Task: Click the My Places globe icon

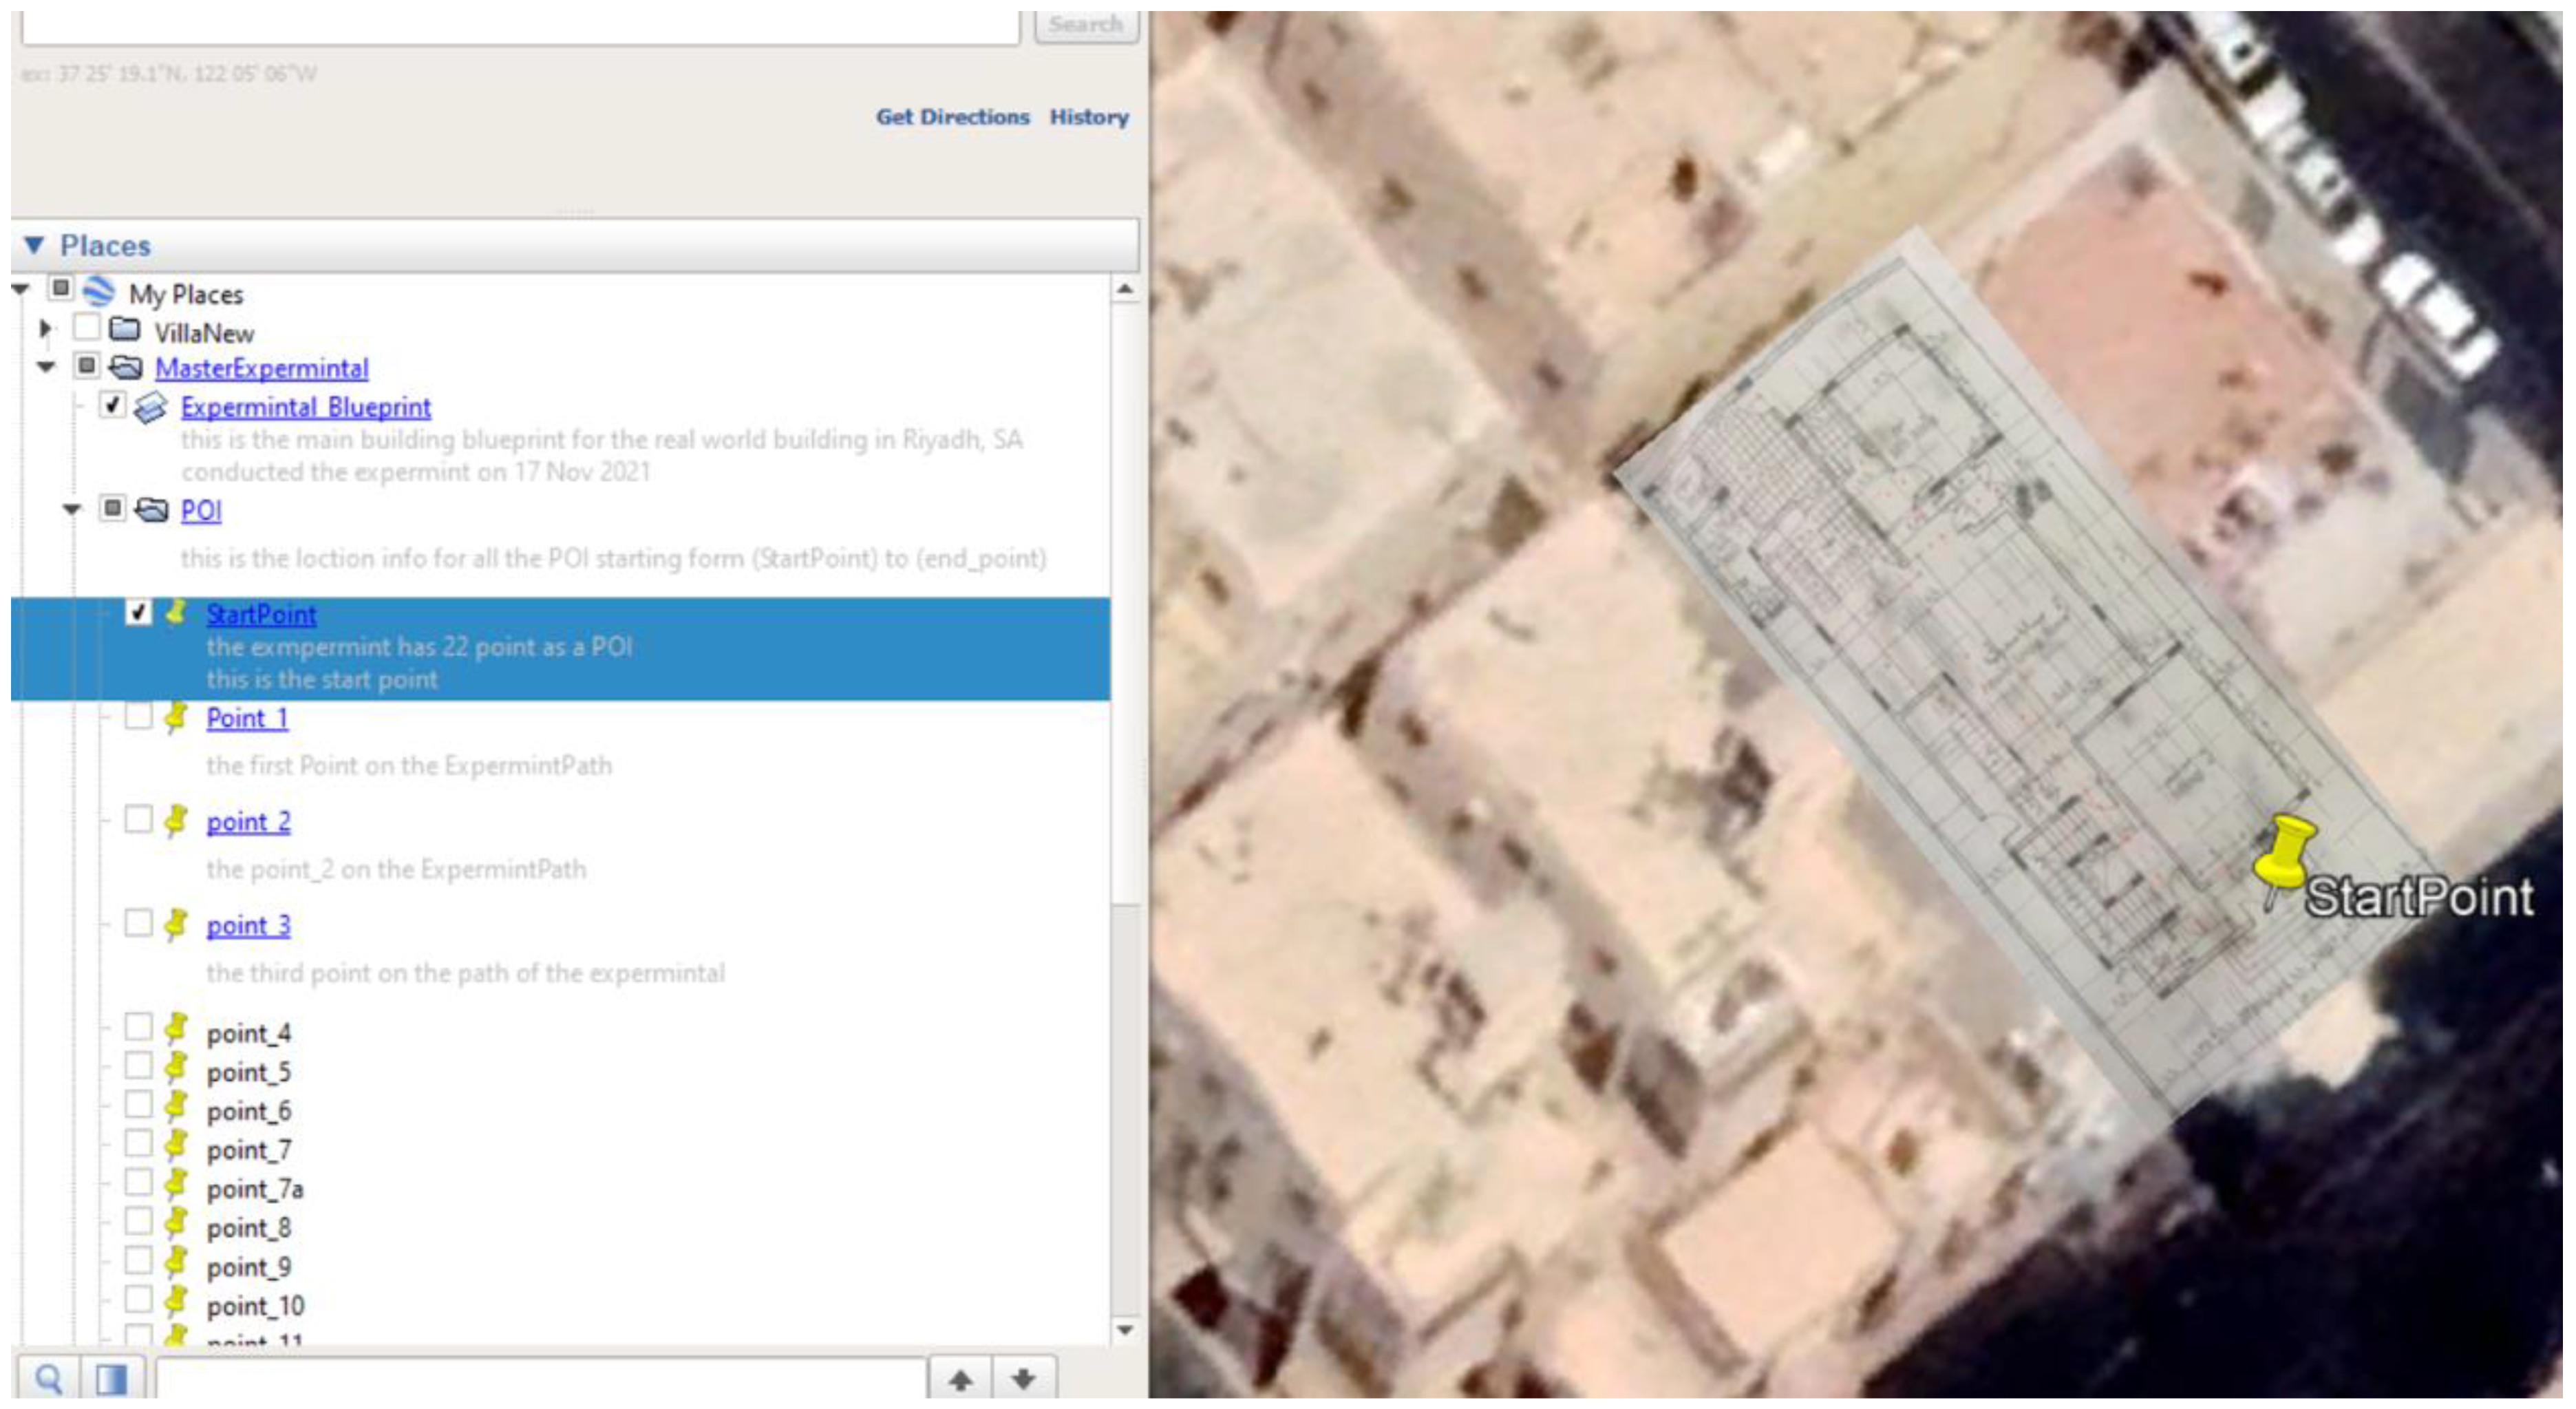Action: [98, 292]
